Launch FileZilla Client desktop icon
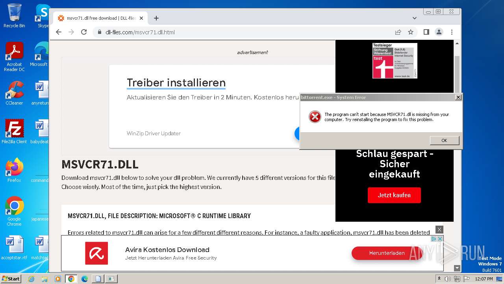504x284 pixels. (14, 132)
